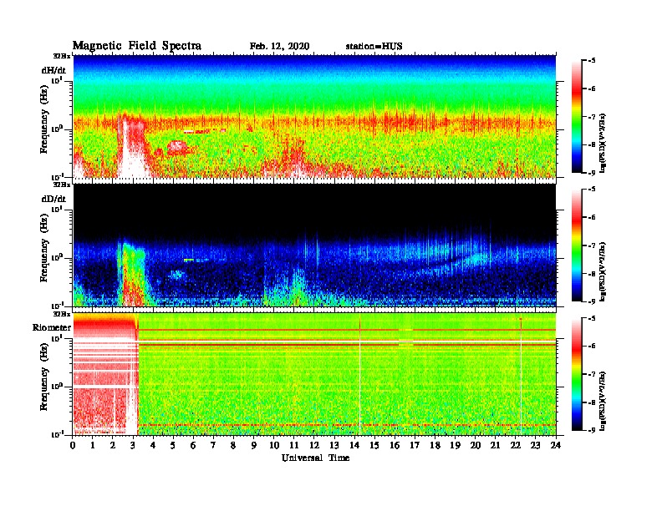The height and width of the screenshot is (511, 662).
Task: Click the Riometer panel label
Action: click(x=52, y=327)
